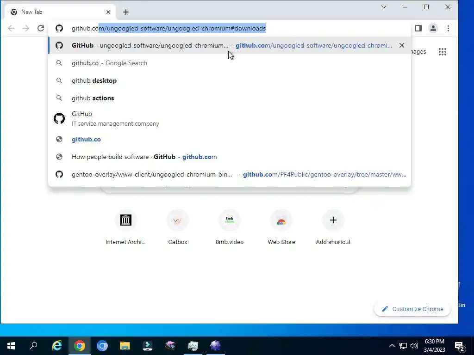474x355 pixels.
Task: Open the profile avatar menu
Action: pyautogui.click(x=433, y=28)
